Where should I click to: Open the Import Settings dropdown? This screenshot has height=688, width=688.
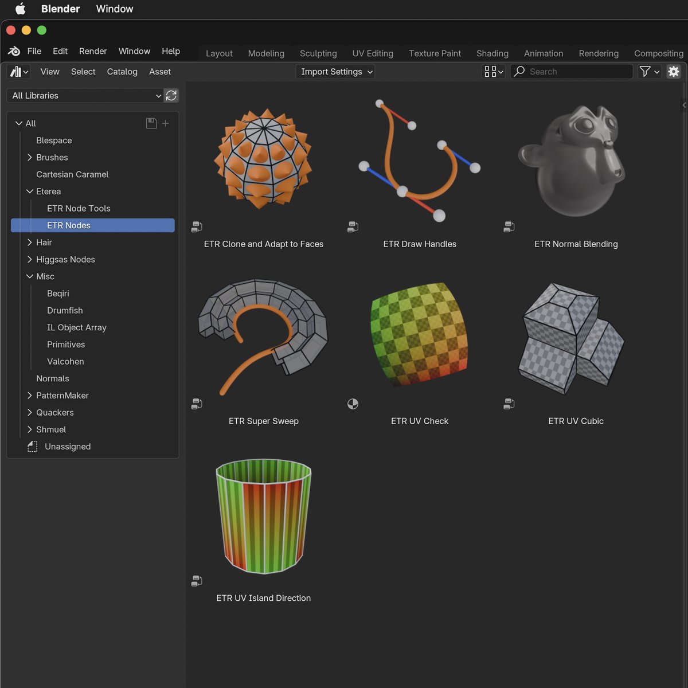click(x=337, y=72)
